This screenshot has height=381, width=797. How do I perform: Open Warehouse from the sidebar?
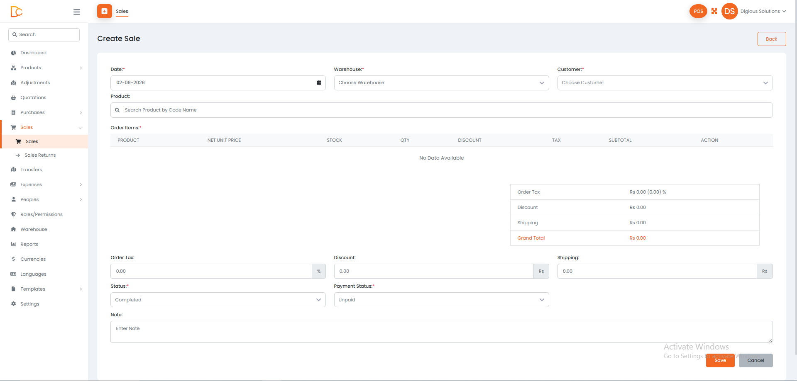coord(34,229)
